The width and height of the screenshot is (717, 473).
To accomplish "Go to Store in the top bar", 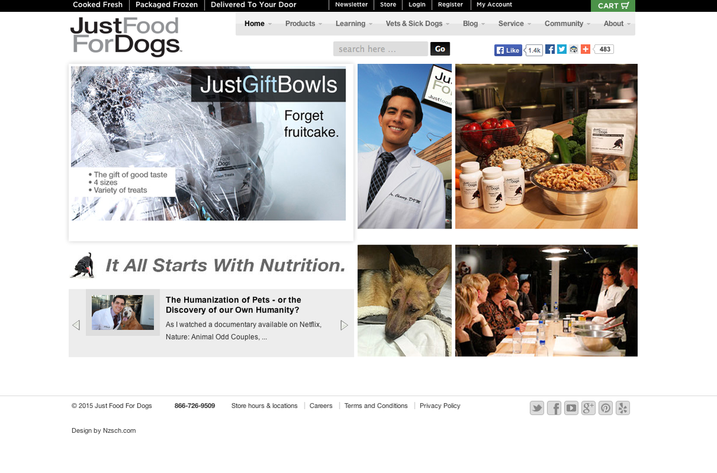I will 388,5.
